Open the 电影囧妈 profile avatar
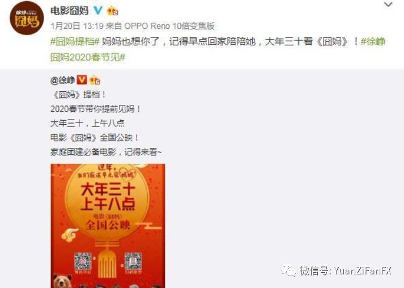The image size is (404, 288). coord(27,18)
